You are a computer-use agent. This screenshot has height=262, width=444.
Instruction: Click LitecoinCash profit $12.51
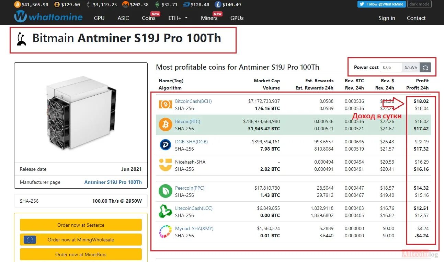(x=421, y=208)
